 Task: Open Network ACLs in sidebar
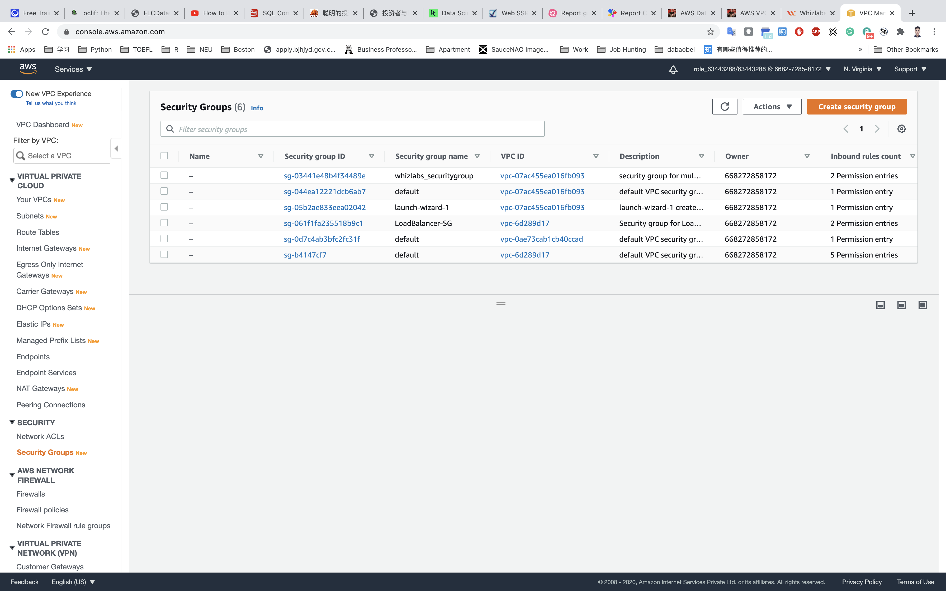point(40,436)
